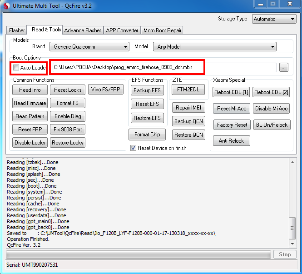
Task: Click Backup EFS
Action: (147, 90)
